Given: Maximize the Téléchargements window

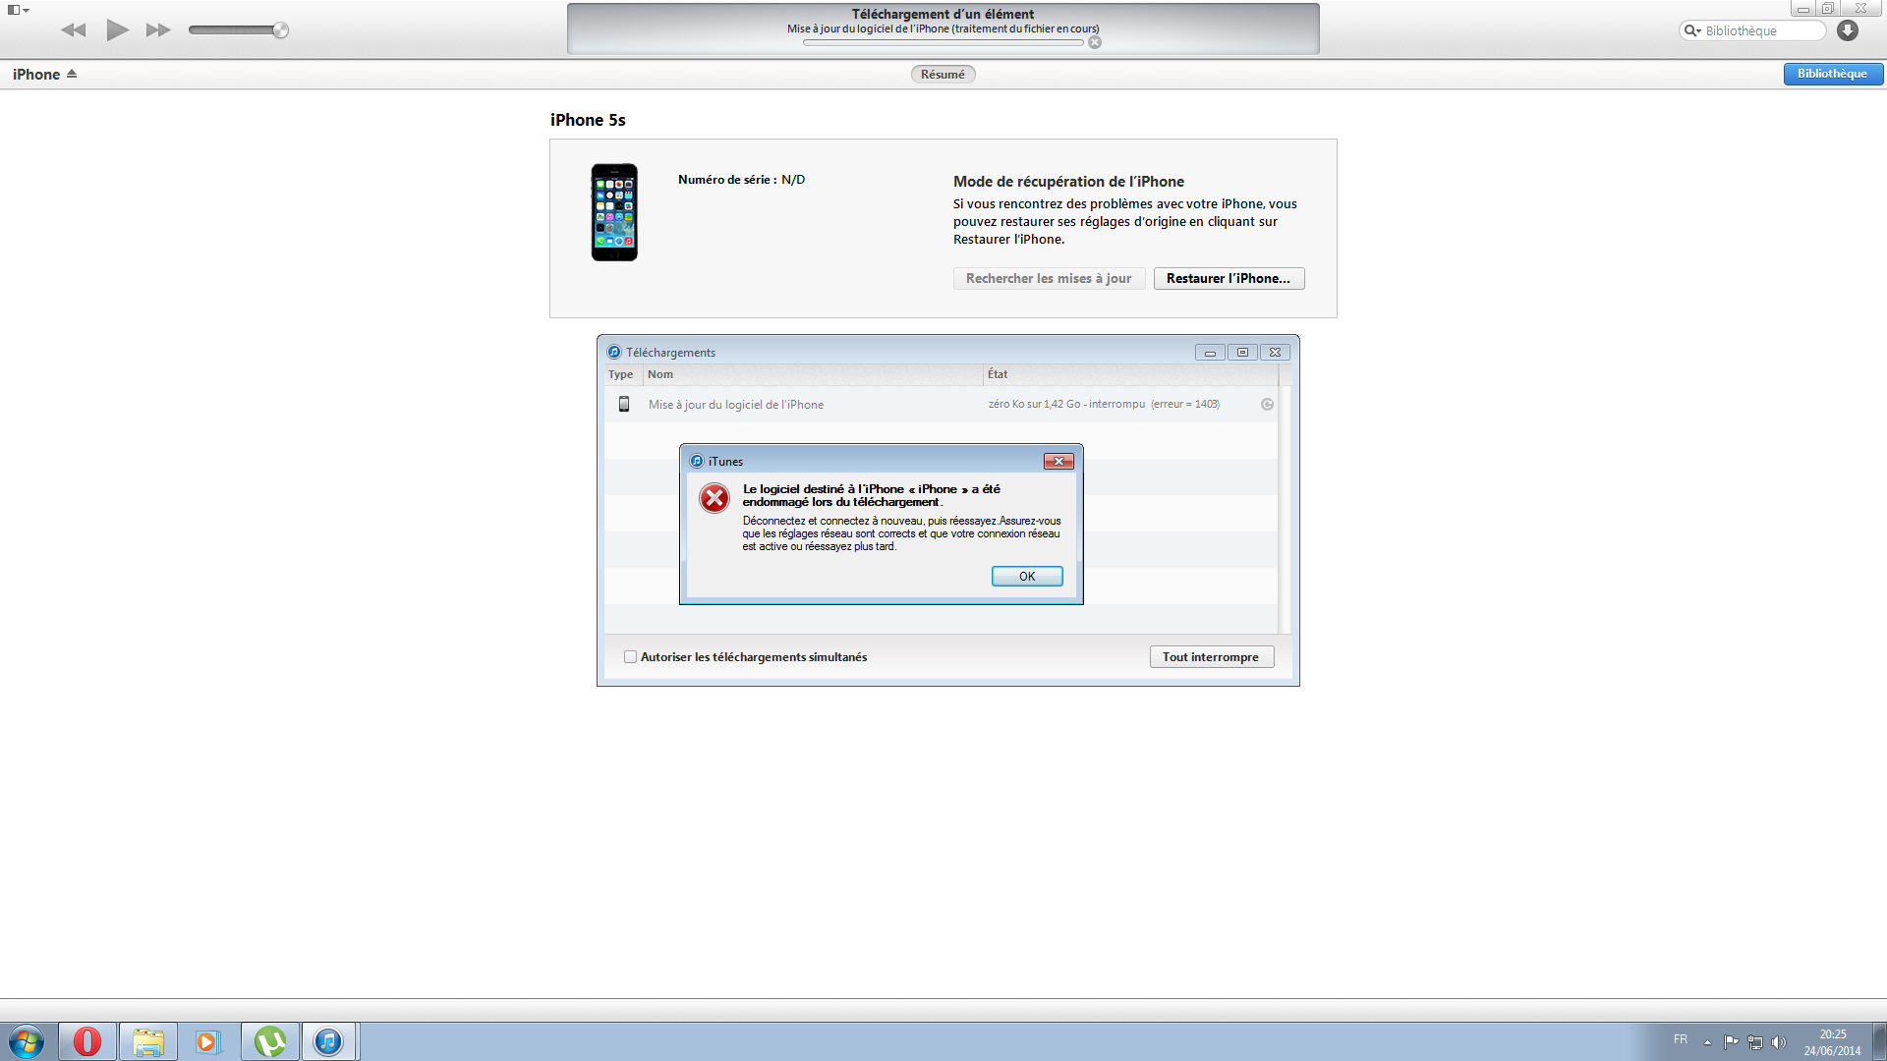Looking at the screenshot, I should click(1242, 353).
